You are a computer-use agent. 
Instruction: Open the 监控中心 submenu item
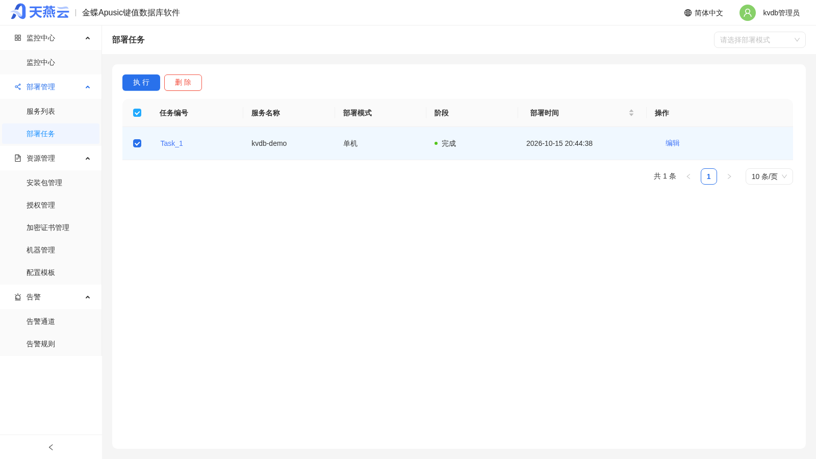click(51, 62)
